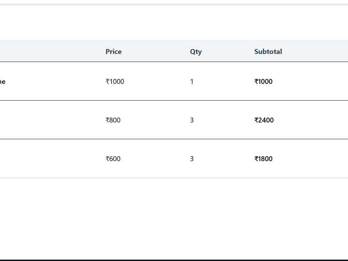348x261 pixels.
Task: Select the ₹2400 subtotal value
Action: (x=264, y=120)
